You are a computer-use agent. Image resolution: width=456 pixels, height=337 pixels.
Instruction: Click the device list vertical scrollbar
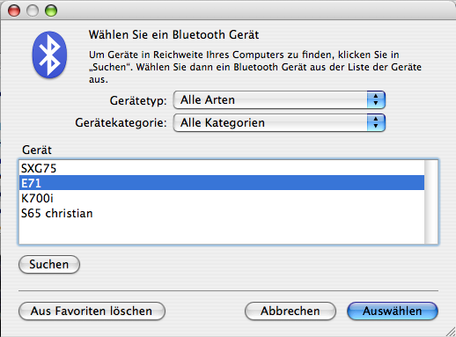[431, 202]
